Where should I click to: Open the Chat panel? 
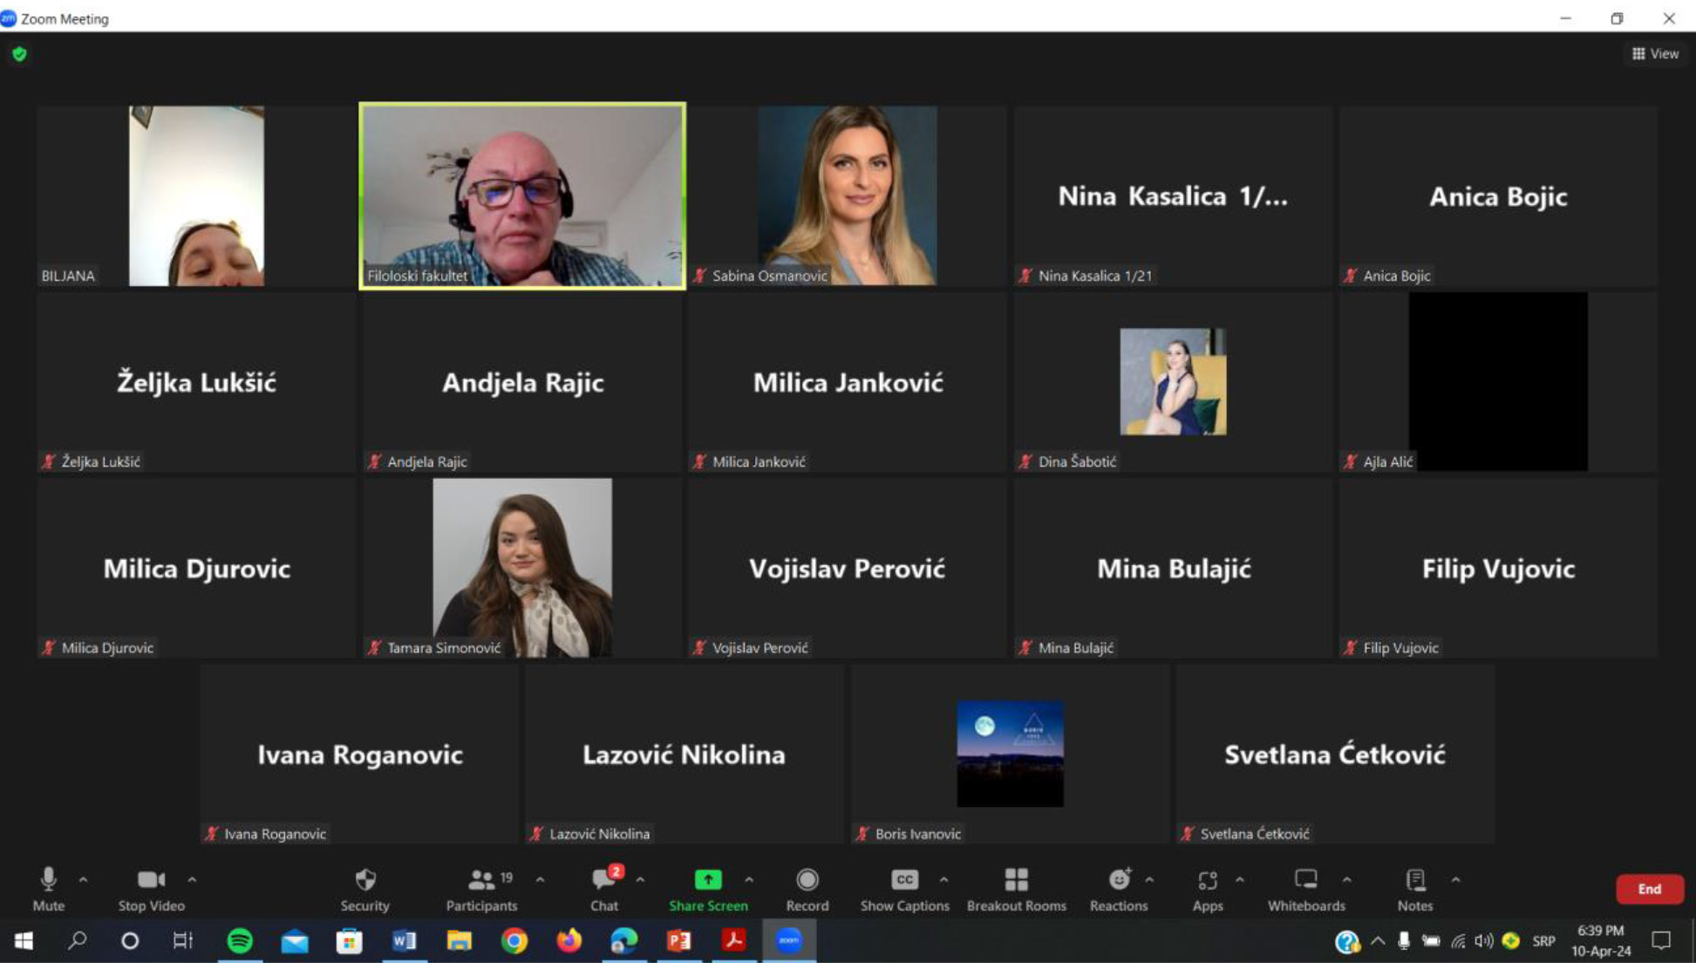click(603, 888)
